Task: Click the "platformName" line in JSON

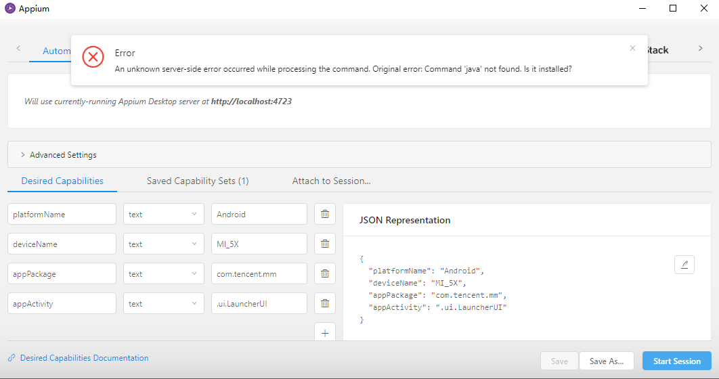Action: pos(426,271)
